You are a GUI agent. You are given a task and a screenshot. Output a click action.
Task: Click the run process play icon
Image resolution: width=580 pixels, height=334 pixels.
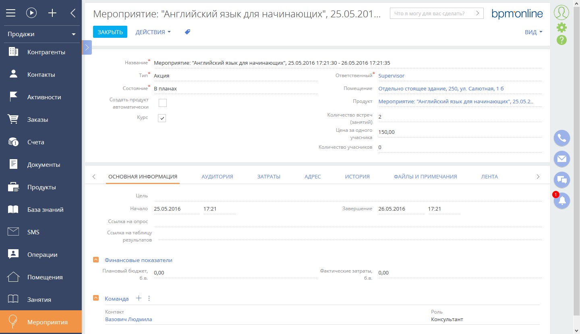coord(31,12)
